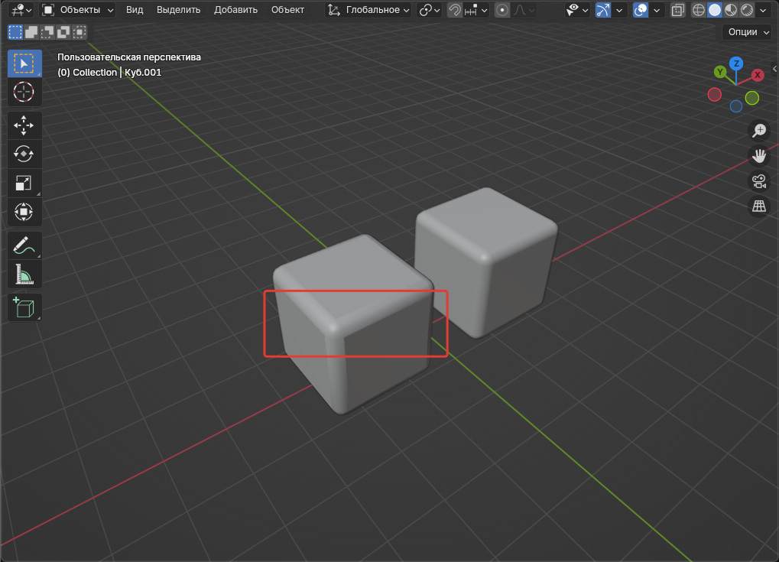Switch to material preview shading
This screenshot has height=562, width=779.
731,9
